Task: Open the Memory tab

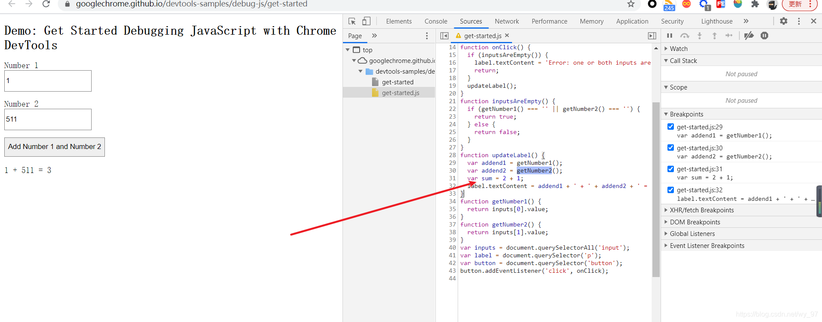Action: coord(592,21)
